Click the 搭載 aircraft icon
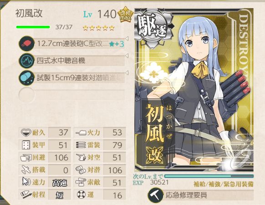Viewport: 265px width, 205px height. tap(26, 169)
